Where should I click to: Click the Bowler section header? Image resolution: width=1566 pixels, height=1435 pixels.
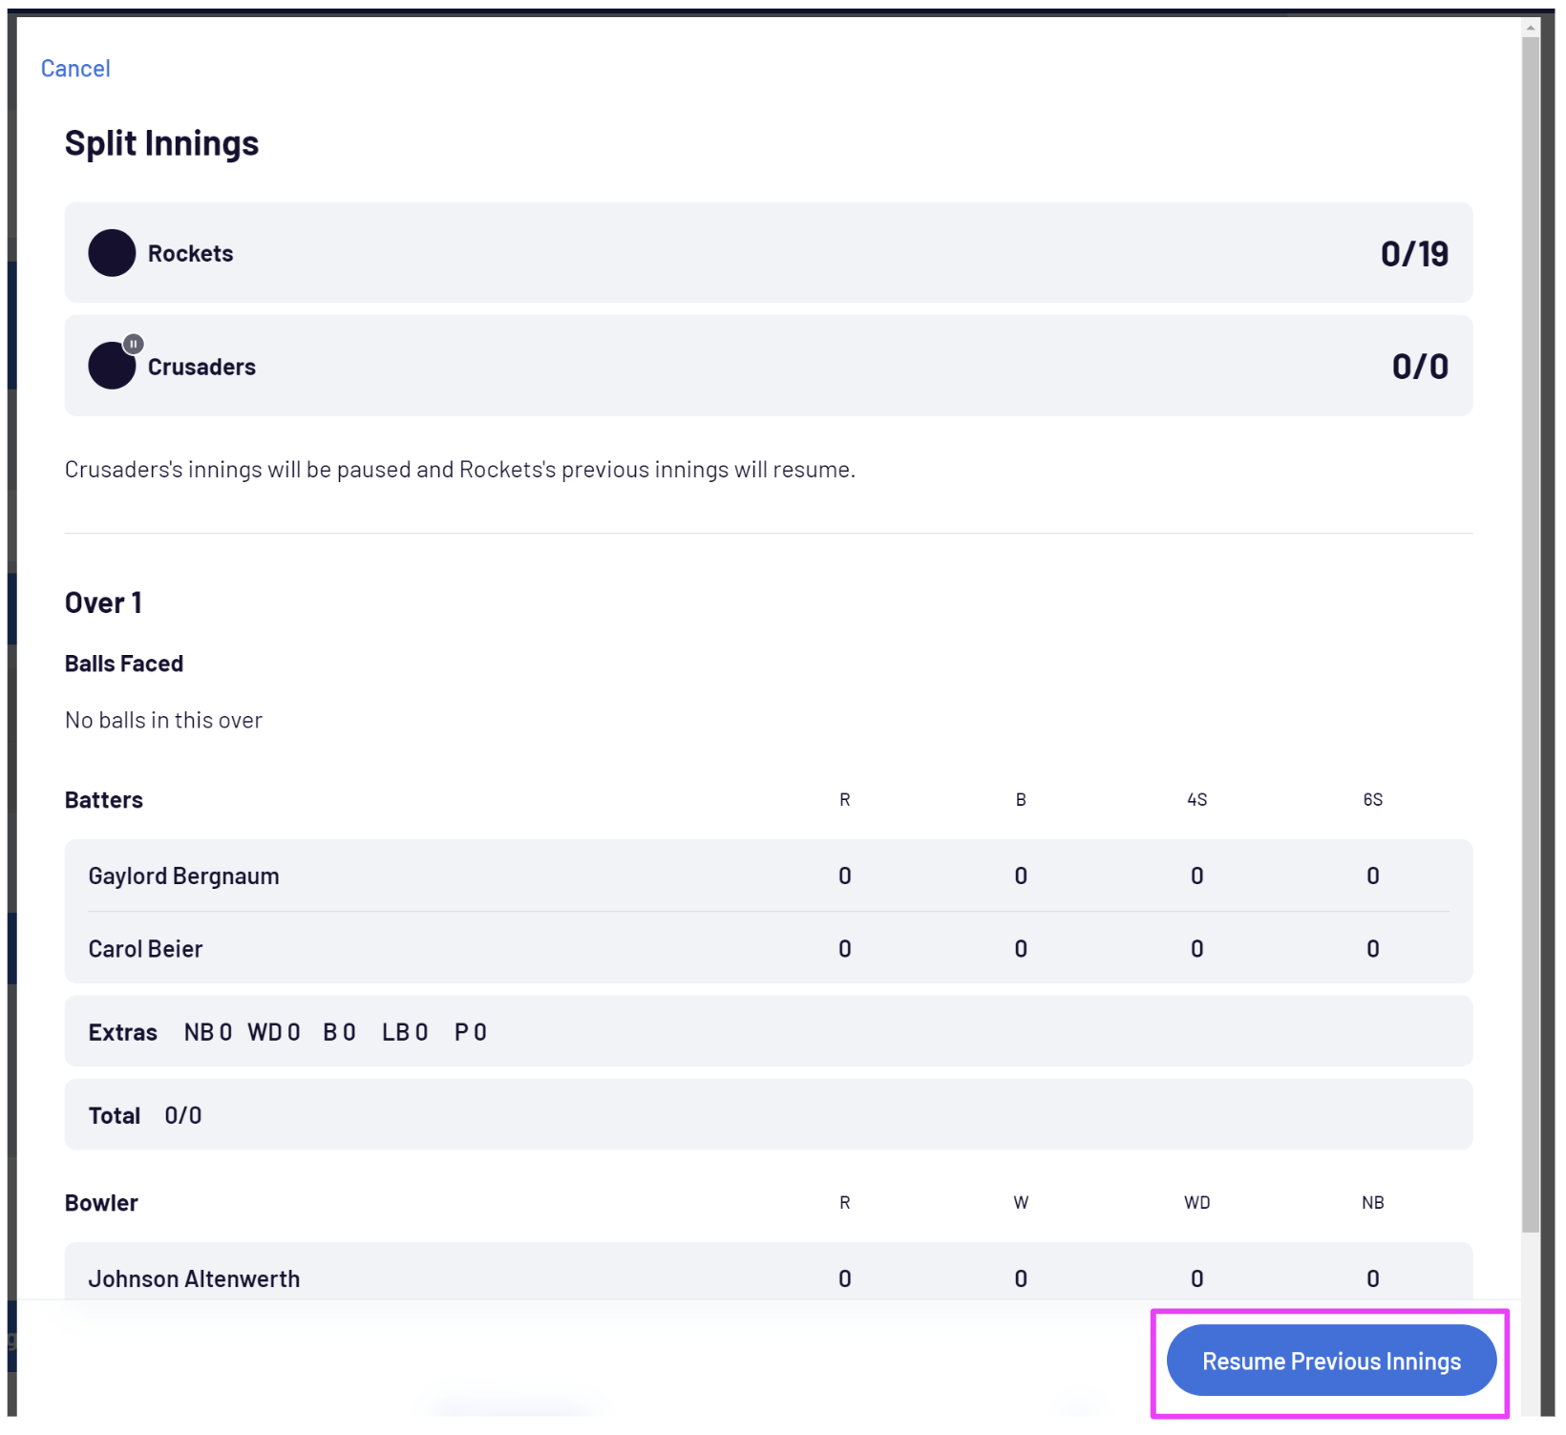[x=101, y=1203]
